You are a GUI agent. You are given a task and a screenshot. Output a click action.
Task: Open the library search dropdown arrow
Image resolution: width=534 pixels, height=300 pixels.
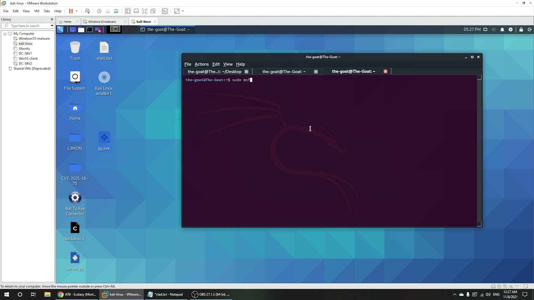click(52, 26)
